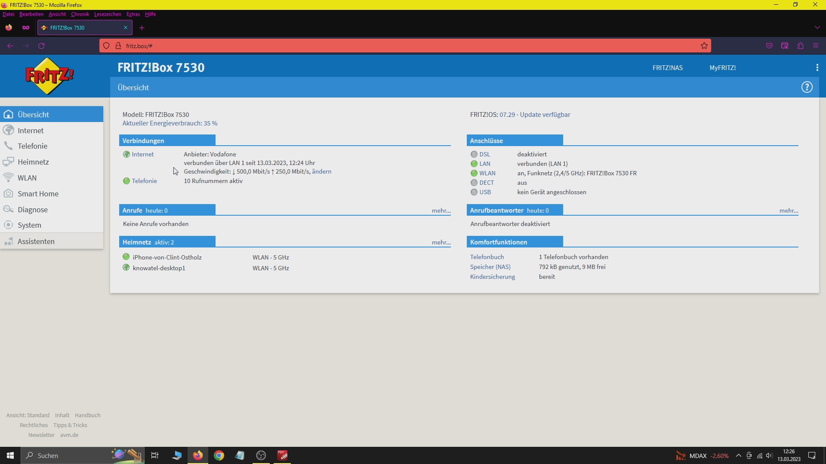Image resolution: width=826 pixels, height=464 pixels.
Task: Open Internet menu in sidebar
Action: coord(31,131)
